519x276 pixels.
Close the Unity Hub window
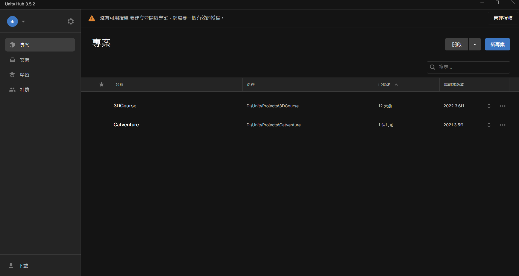coord(513,2)
